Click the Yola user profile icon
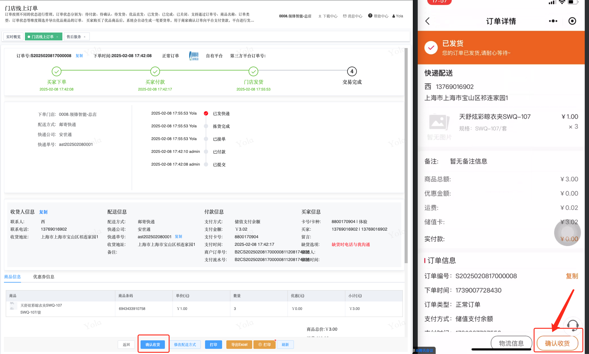This screenshot has height=354, width=589. (x=394, y=16)
